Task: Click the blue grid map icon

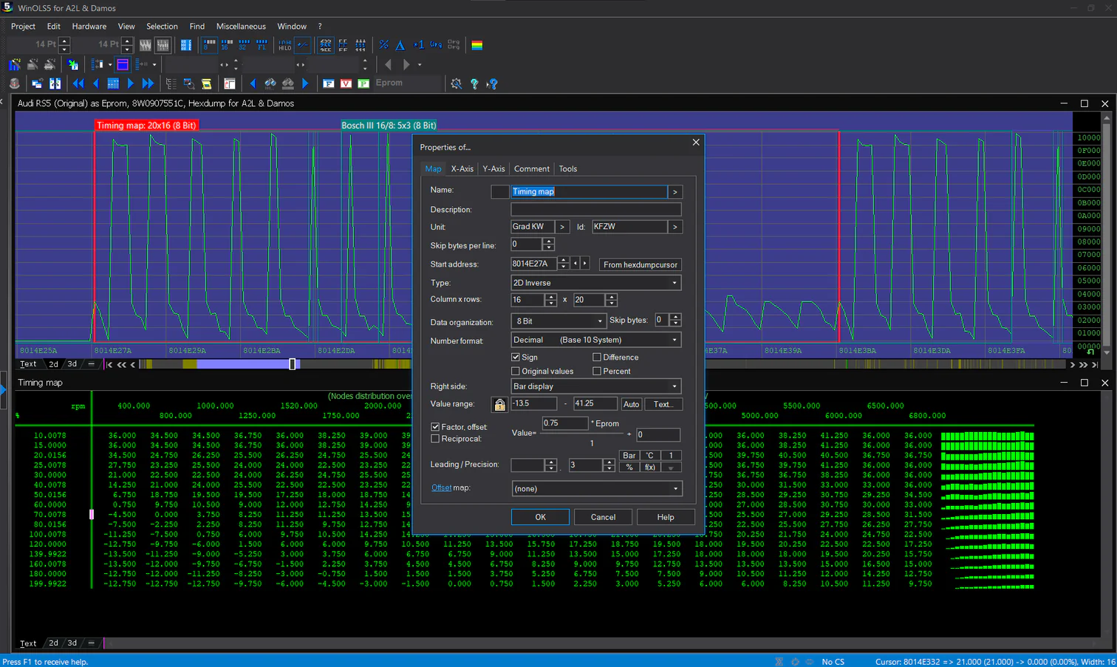Action: pyautogui.click(x=113, y=83)
